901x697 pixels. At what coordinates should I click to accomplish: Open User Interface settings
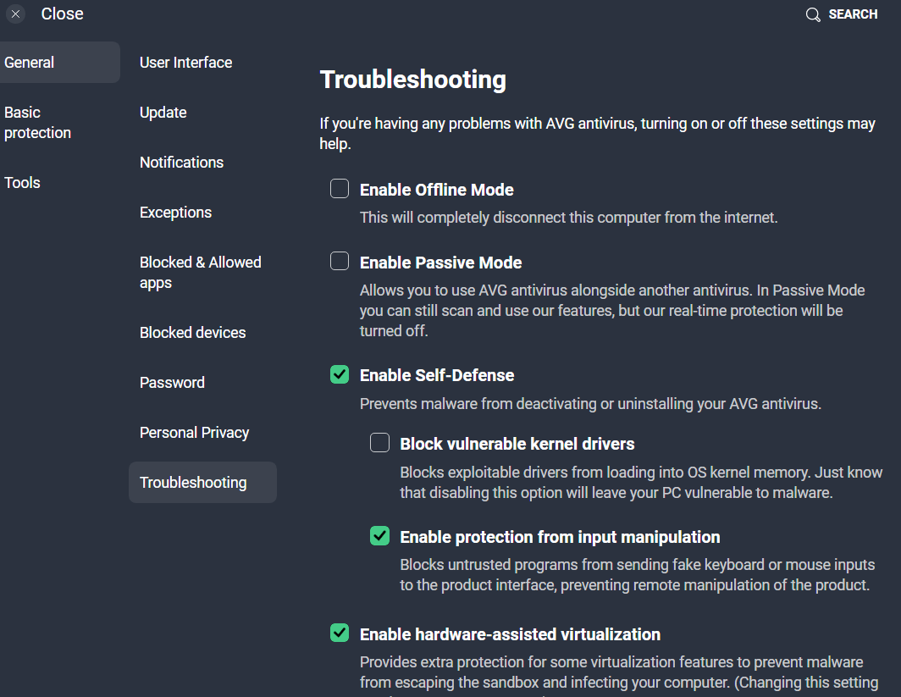point(186,63)
